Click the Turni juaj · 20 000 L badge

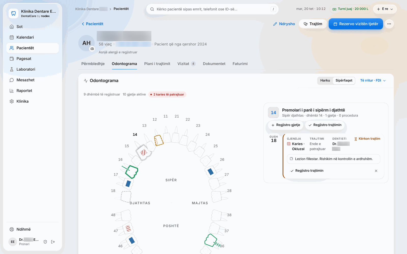pos(350,9)
